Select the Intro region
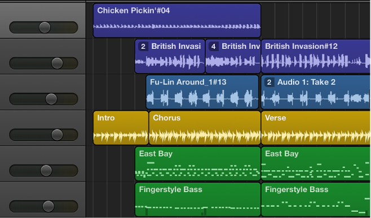The height and width of the screenshot is (218, 371). coord(121,128)
